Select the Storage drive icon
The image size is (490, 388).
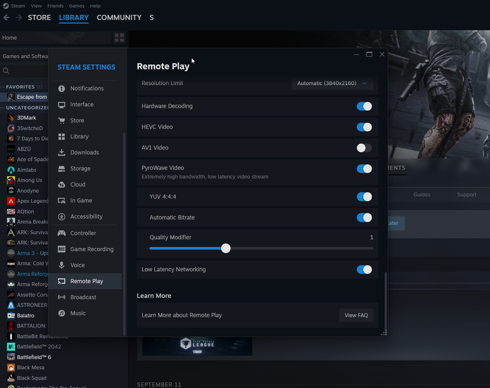point(62,169)
